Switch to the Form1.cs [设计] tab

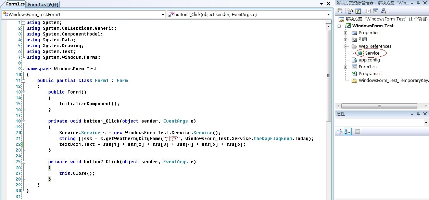[43, 4]
